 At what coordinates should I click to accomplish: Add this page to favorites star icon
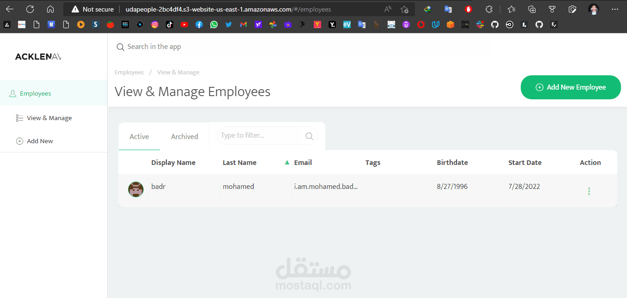click(404, 9)
